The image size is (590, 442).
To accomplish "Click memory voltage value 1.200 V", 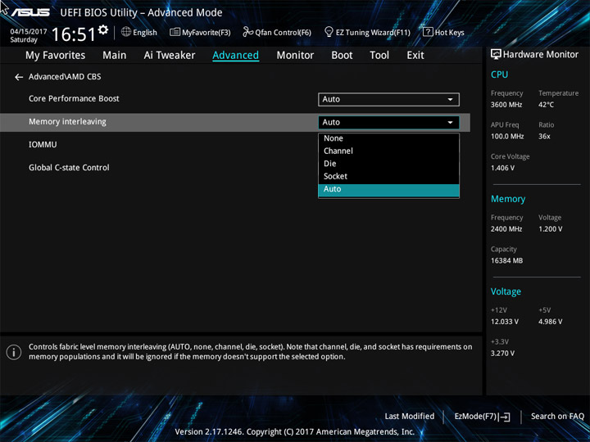I will coord(550,229).
